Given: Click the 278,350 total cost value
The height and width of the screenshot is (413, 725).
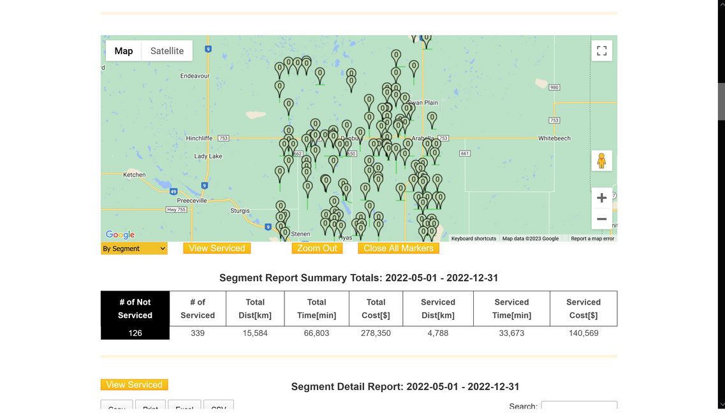Looking at the screenshot, I should pyautogui.click(x=376, y=333).
